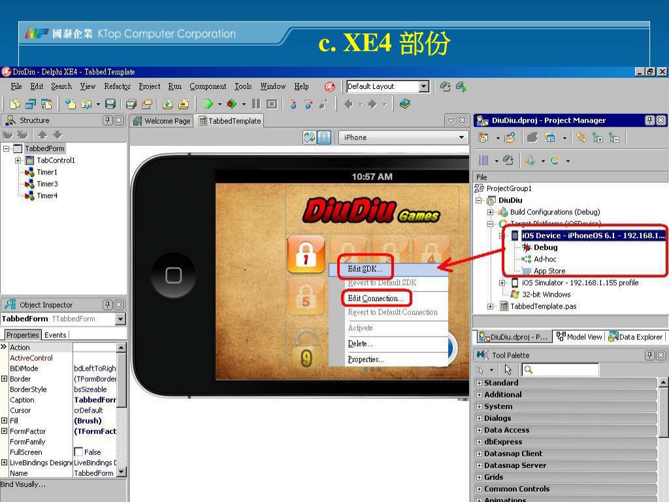
Task: Toggle the Tool Palette pin button
Action: (649, 355)
